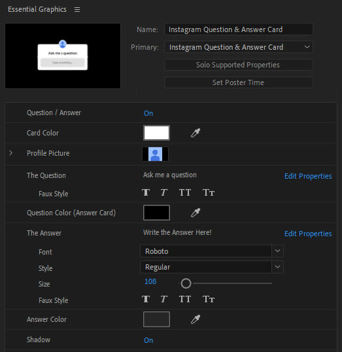Enable faux italic for The Question

tap(164, 192)
